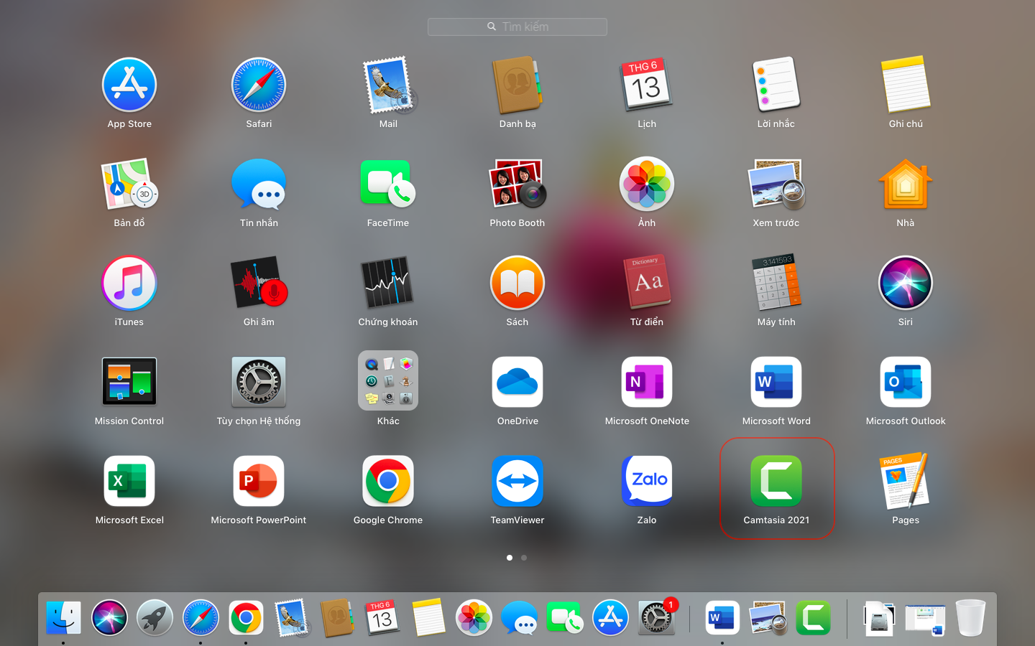Image resolution: width=1035 pixels, height=646 pixels.
Task: Select the first Launchpad page dot
Action: coord(510,558)
